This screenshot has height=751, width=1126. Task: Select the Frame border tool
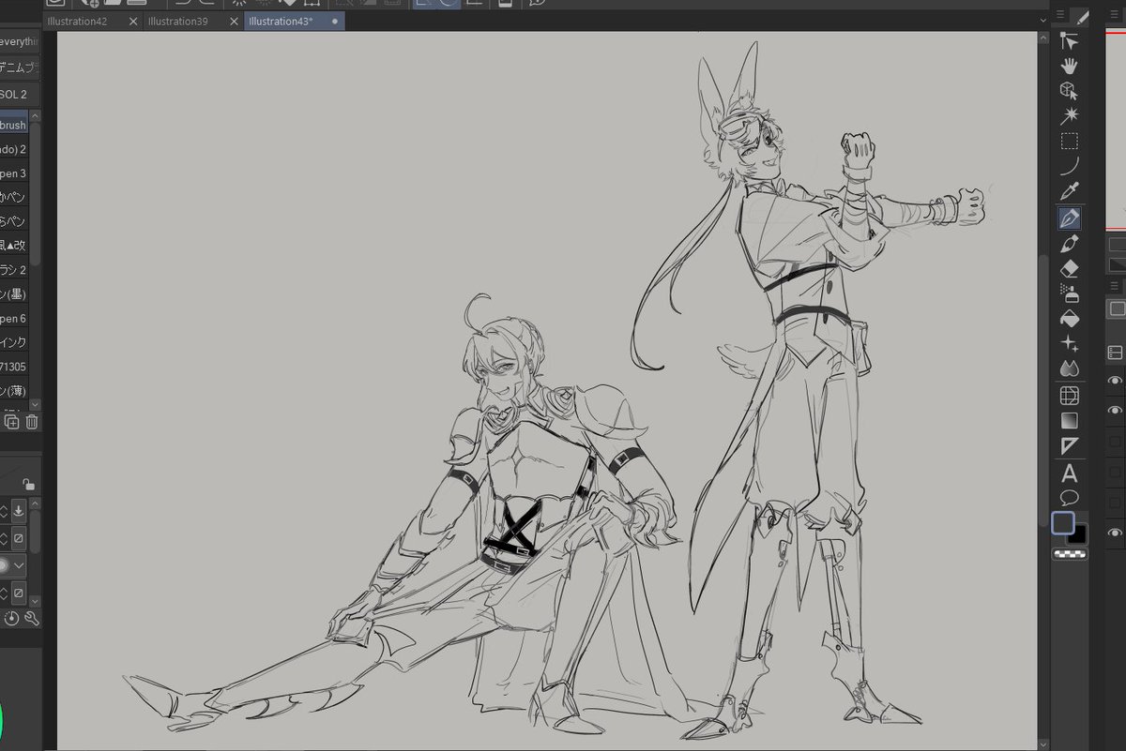[x=1069, y=396]
